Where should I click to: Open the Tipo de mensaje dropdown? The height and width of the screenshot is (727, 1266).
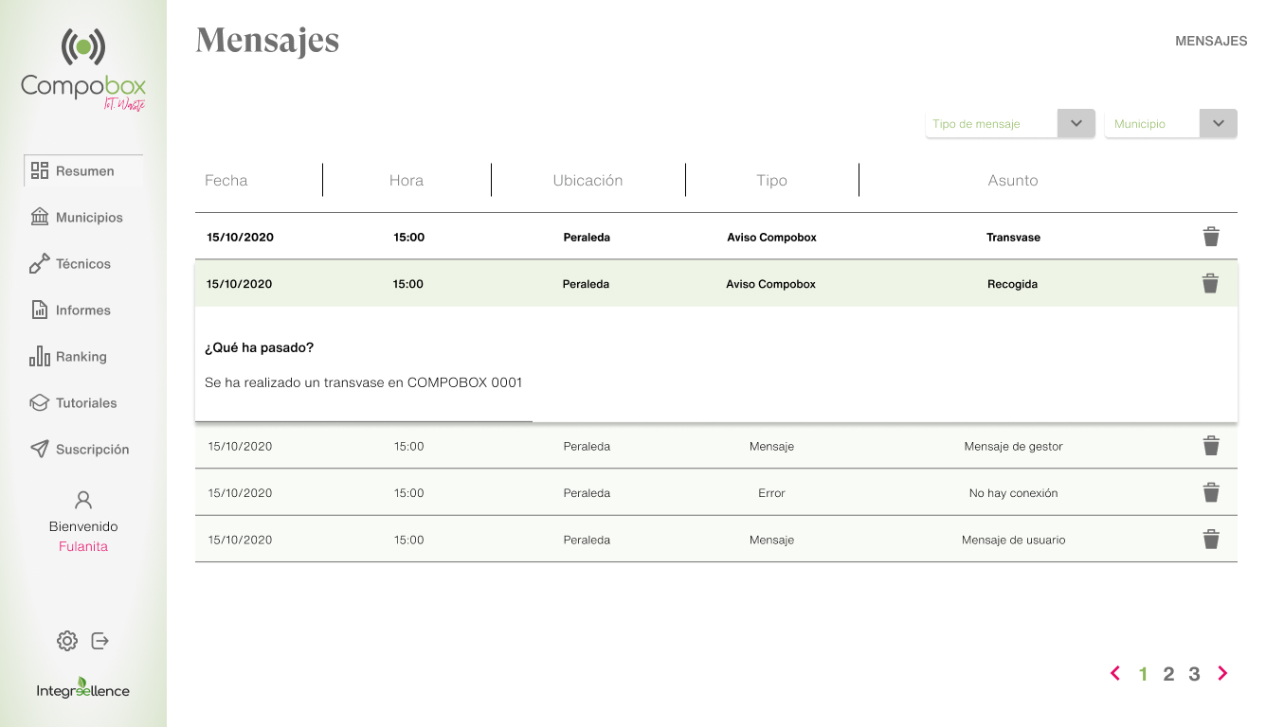(1076, 124)
